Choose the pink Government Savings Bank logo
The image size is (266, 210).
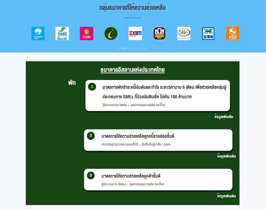[x=87, y=33]
